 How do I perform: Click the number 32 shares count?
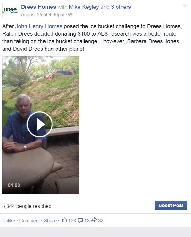click(x=101, y=221)
